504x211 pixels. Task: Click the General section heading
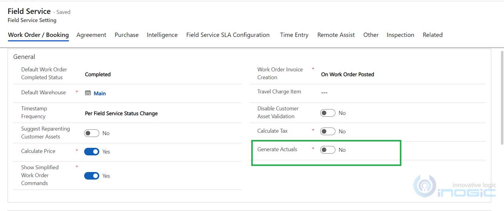click(24, 57)
